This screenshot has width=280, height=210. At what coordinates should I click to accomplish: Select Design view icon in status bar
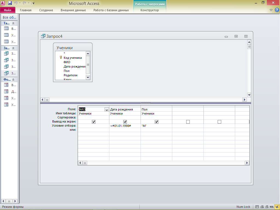(x=277, y=207)
